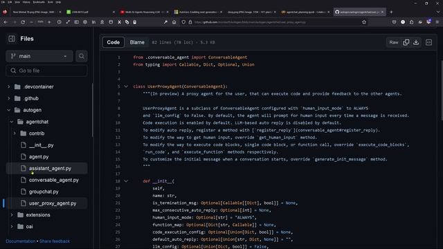Open the symbols panel icon
Viewport: 443px width, 249px height.
(428, 42)
